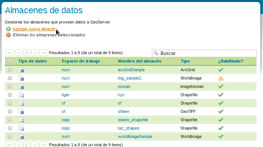This screenshot has height=147, width=263.
Task: Sort by Nombre del almacén column
Action: click(140, 61)
